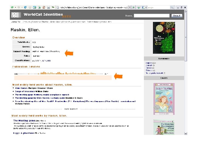Open the Back button history dropdown

tap(15, 7)
